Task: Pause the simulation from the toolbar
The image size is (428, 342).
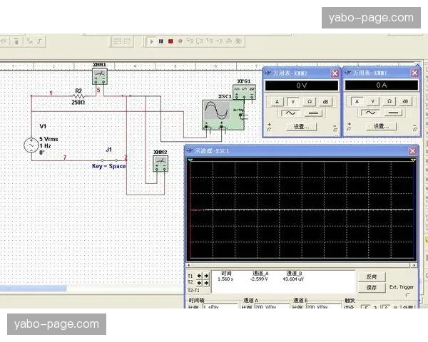Action: pos(161,42)
